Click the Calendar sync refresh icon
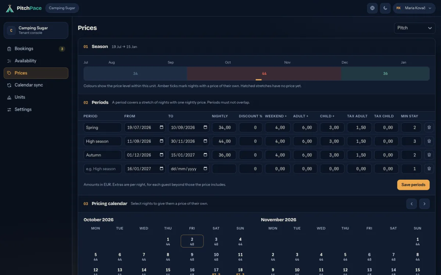Viewport: 441px width, 275px height. point(9,85)
